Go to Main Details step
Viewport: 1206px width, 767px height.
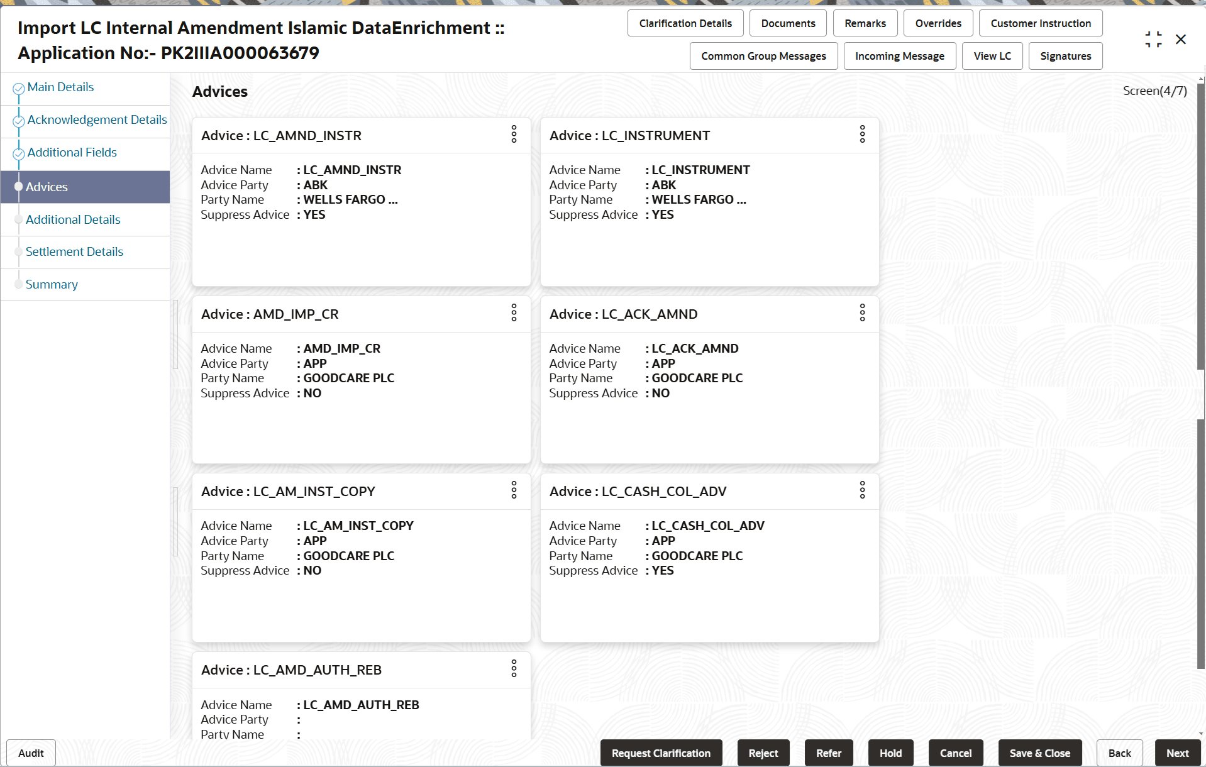[60, 87]
